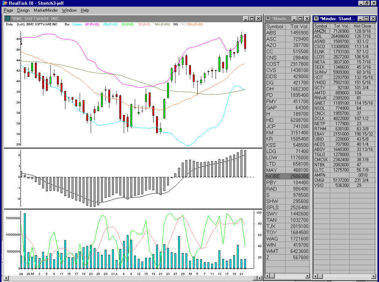Maximize the BMC Software chart window
Image resolution: width=379 pixels, height=282 pixels.
[252, 19]
